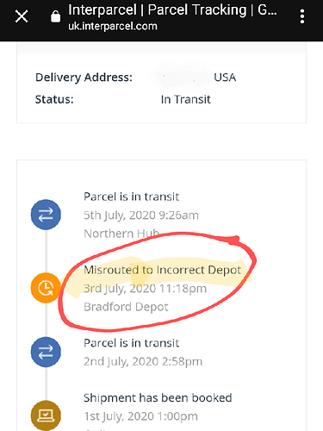Tap the USA delivery country text
The width and height of the screenshot is (323, 431).
point(225,78)
